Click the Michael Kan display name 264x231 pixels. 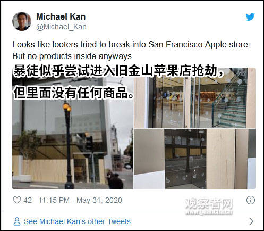click(x=61, y=17)
